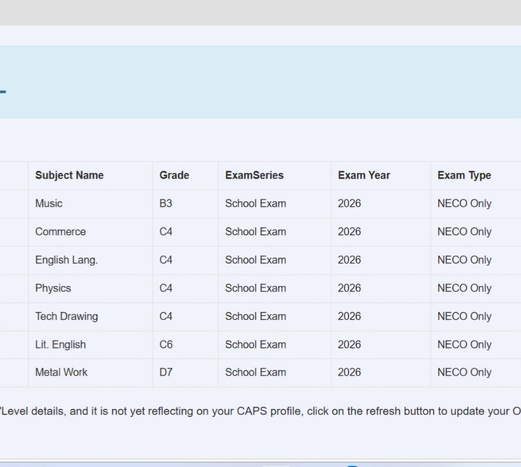This screenshot has height=467, width=521.
Task: Click NECO Only in the English Lang. row
Action: pos(464,260)
